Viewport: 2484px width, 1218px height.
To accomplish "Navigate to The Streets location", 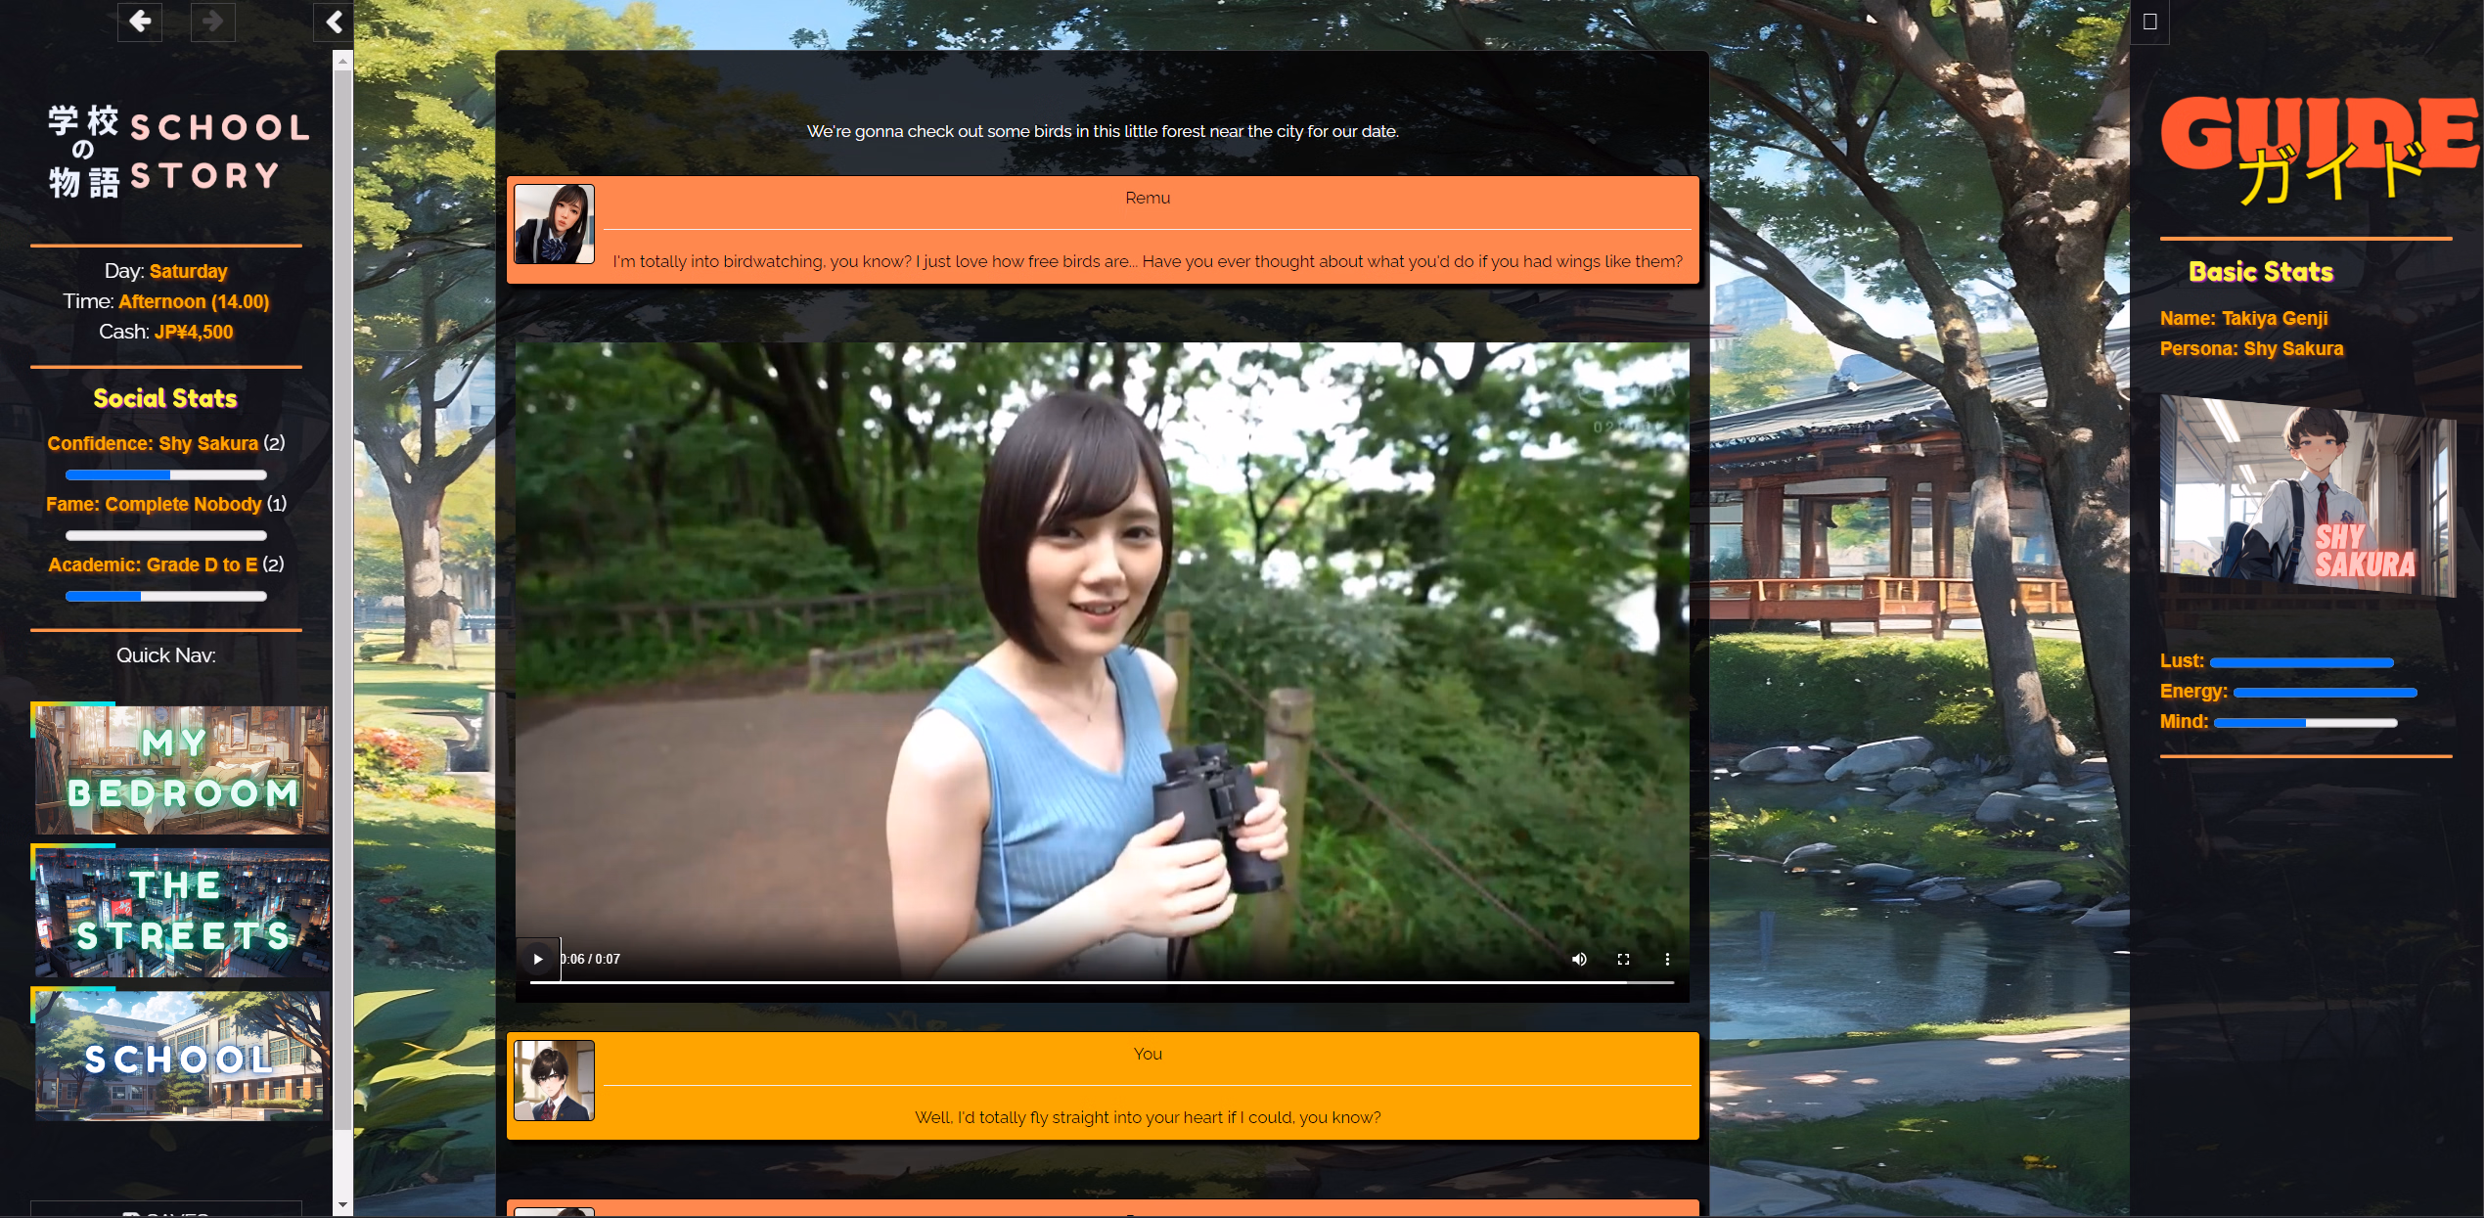I will [180, 912].
